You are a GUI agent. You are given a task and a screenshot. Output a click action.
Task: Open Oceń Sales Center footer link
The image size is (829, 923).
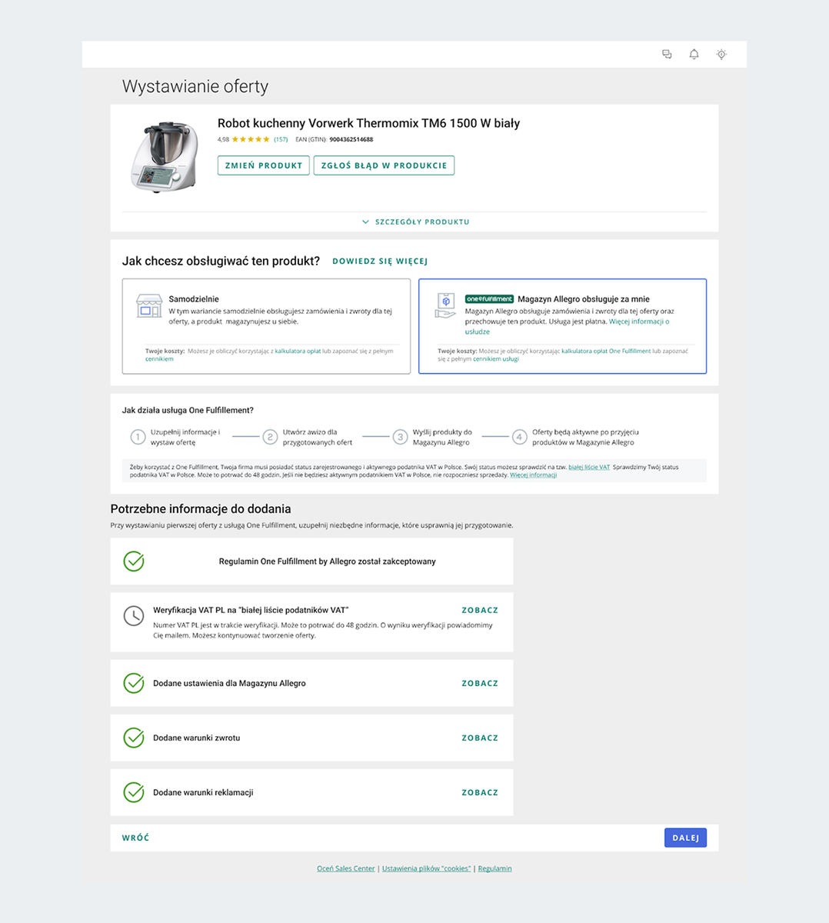346,868
